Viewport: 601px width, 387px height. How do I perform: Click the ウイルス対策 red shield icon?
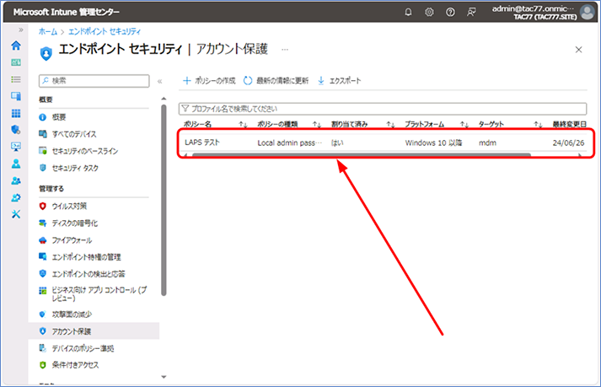click(42, 206)
